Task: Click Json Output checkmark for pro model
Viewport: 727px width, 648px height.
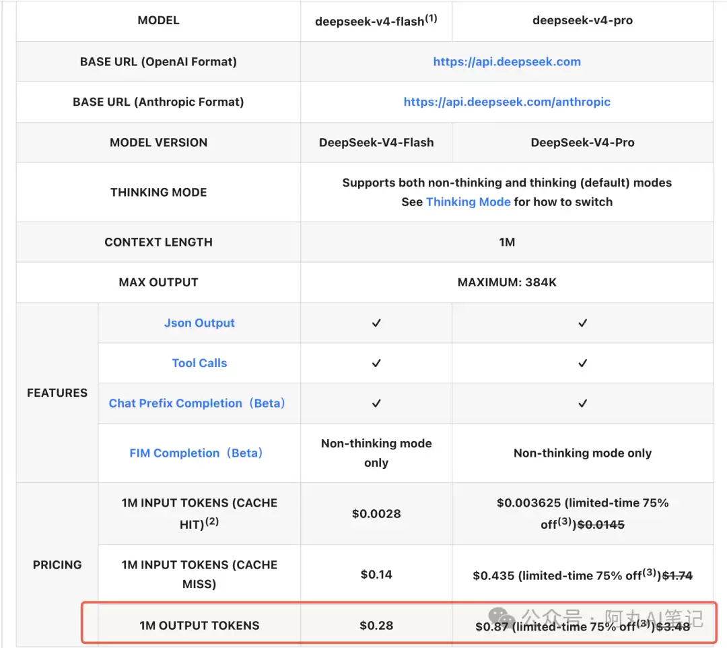Action: [x=583, y=323]
